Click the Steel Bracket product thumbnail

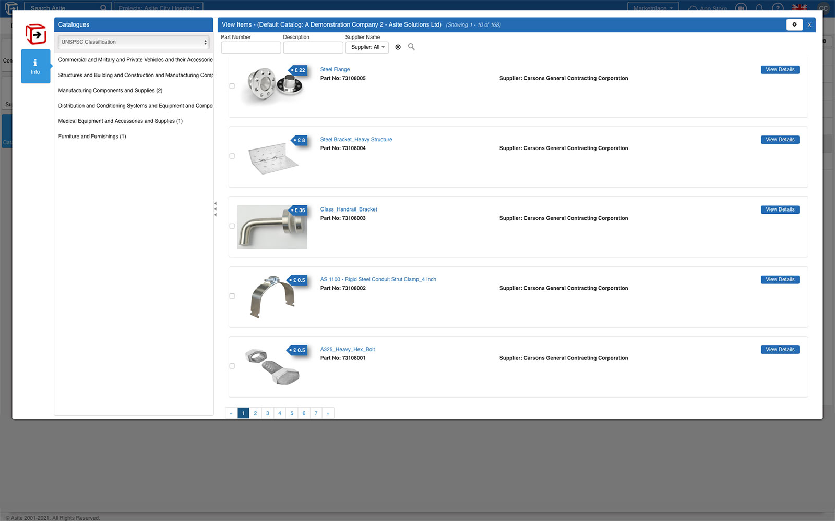click(x=272, y=157)
